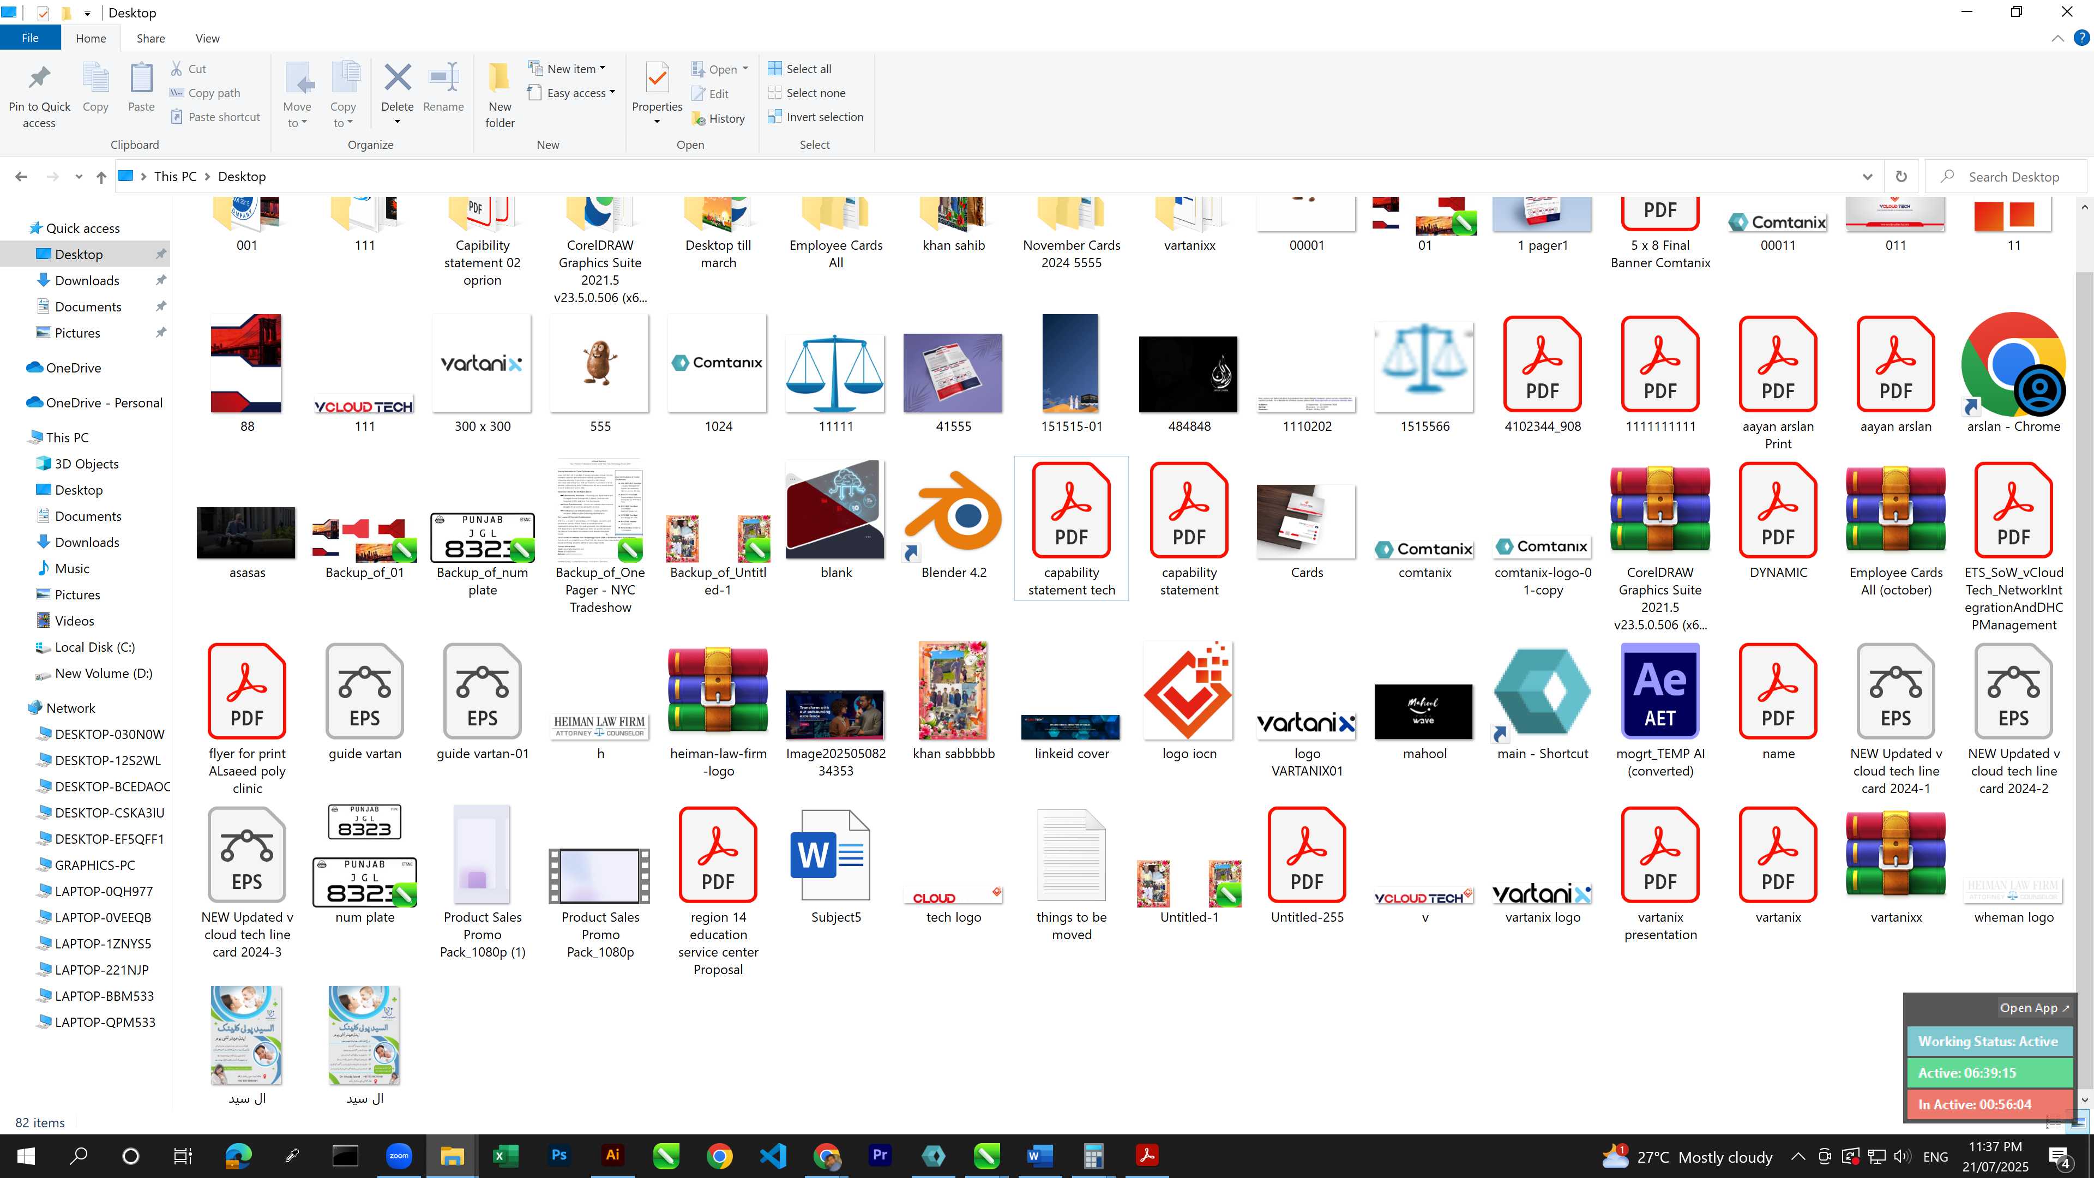The image size is (2094, 1178).
Task: Click the Delete red X icon
Action: pos(398,77)
